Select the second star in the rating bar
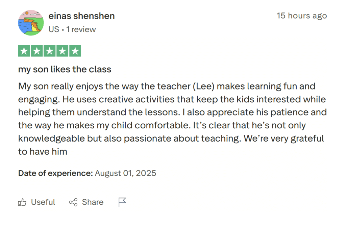346x227 pixels. pos(36,51)
